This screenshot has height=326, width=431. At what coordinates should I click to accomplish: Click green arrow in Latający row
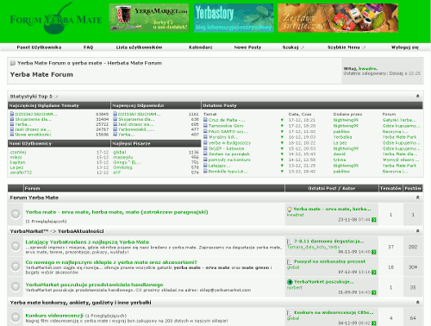point(282,166)
